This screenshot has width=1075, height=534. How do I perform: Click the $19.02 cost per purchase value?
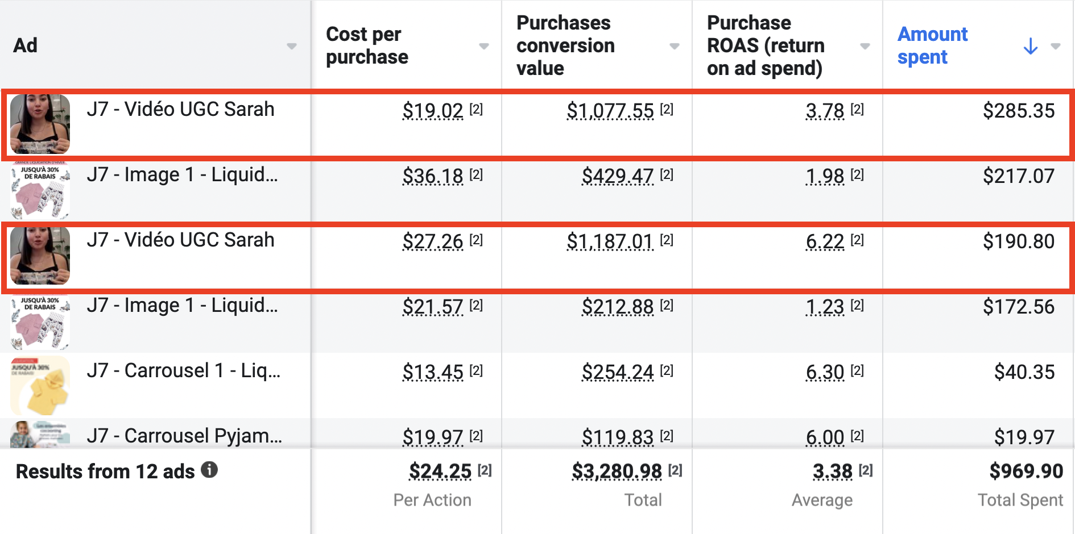click(x=432, y=111)
